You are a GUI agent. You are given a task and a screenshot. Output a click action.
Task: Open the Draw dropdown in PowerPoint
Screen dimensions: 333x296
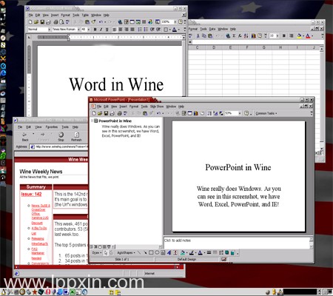(x=97, y=252)
